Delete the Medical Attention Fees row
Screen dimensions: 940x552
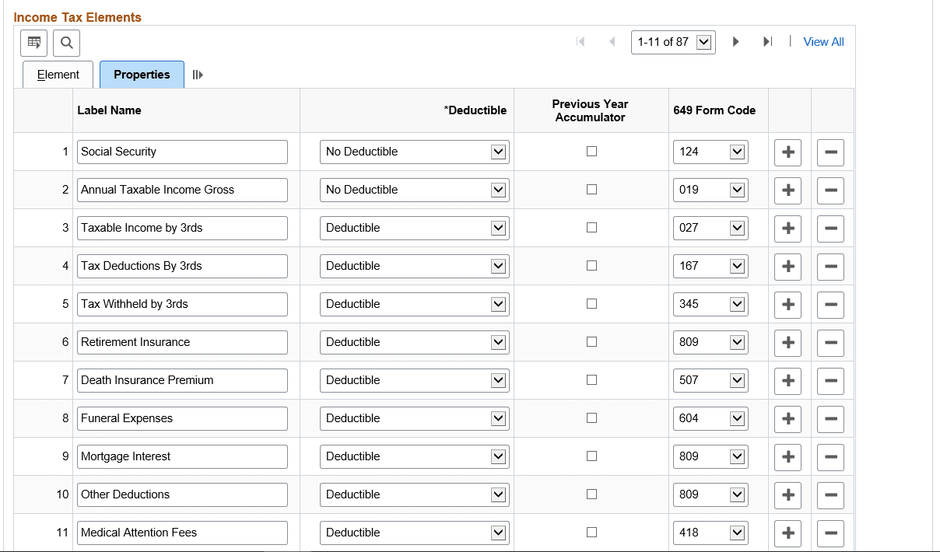tap(830, 533)
